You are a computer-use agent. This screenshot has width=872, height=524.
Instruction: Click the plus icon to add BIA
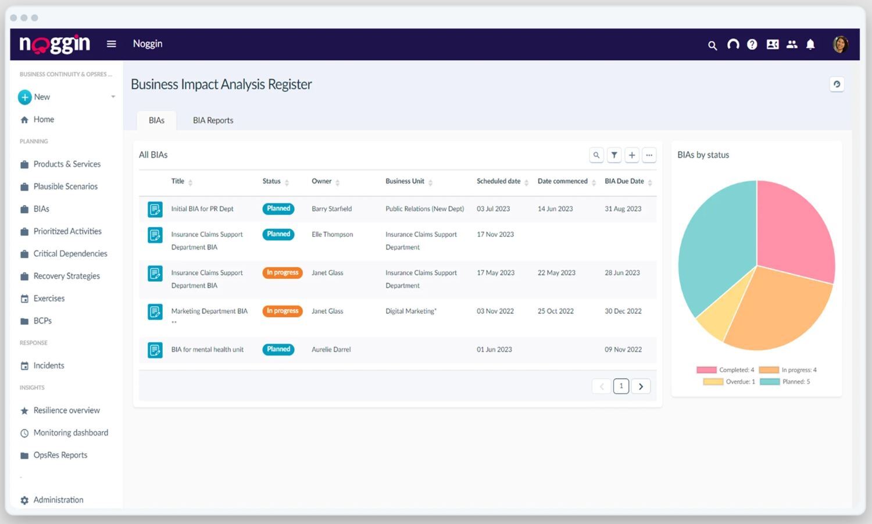pyautogui.click(x=632, y=155)
